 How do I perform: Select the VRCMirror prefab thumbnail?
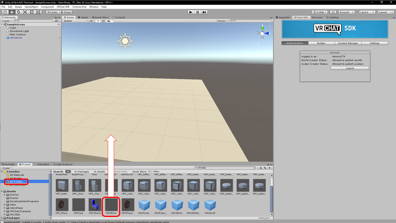(112, 205)
